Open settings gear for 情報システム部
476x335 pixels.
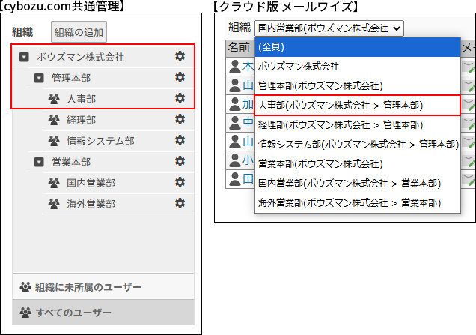click(x=180, y=140)
